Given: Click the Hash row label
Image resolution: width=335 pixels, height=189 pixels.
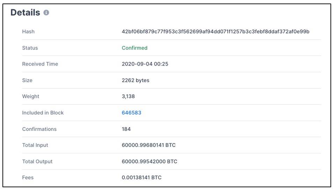Looking at the screenshot, I should pyautogui.click(x=28, y=32).
